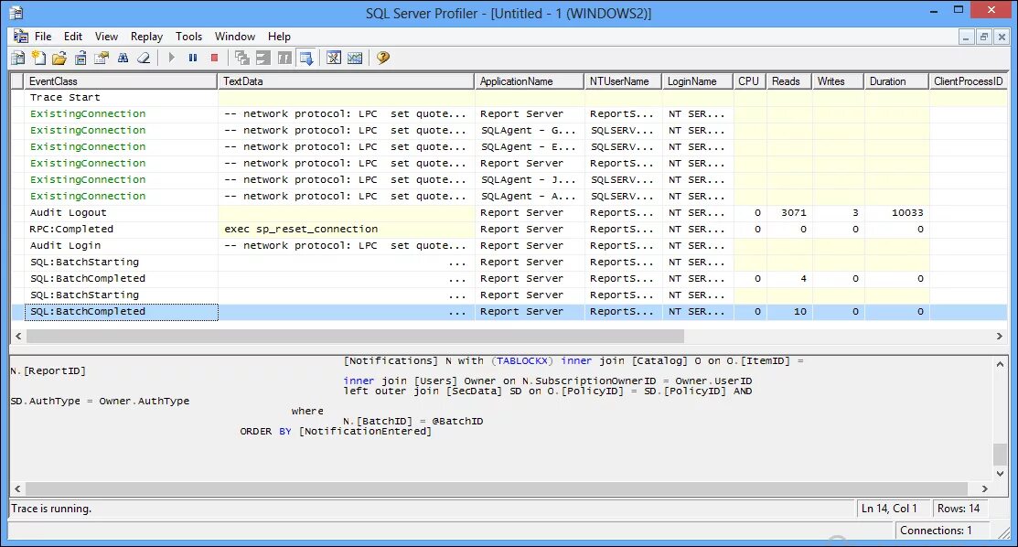
Task: Open the View menu
Action: (106, 37)
